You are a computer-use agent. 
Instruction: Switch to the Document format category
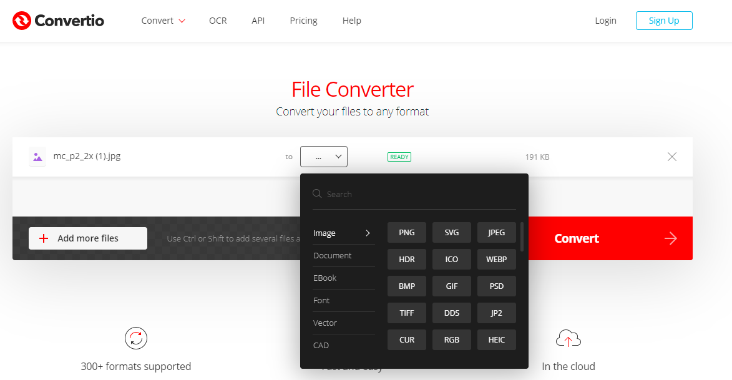point(332,255)
